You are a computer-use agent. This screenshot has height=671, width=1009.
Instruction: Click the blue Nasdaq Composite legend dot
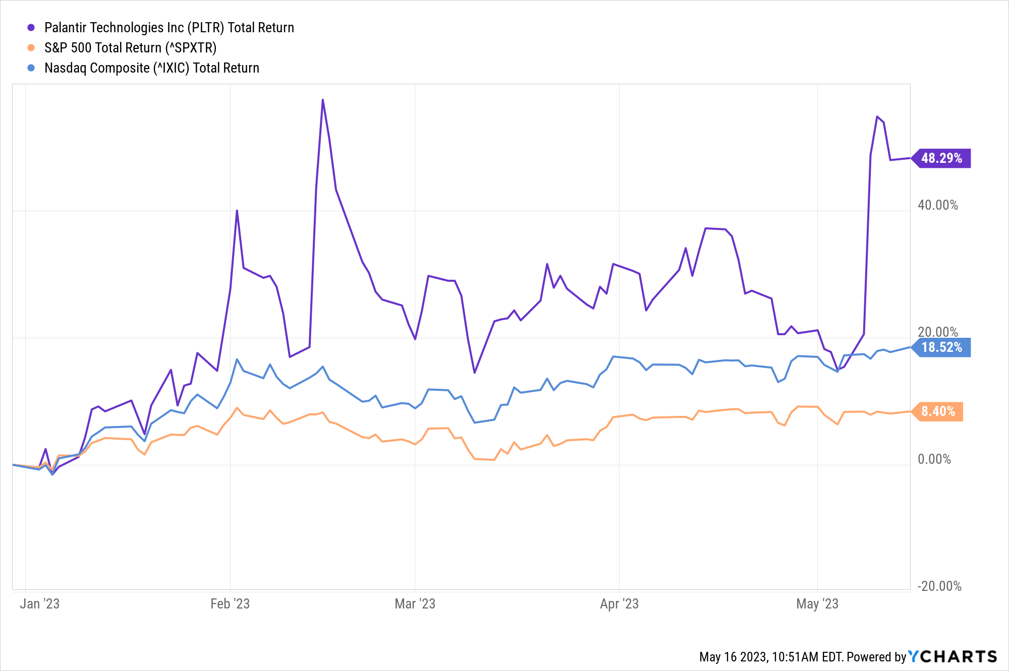(31, 68)
